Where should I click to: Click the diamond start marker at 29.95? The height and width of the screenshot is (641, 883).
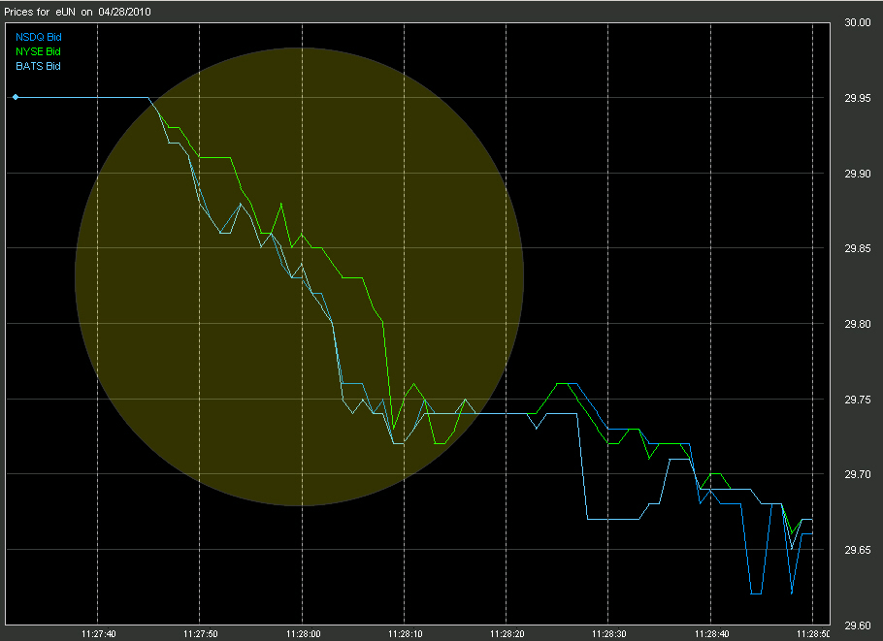tap(16, 97)
